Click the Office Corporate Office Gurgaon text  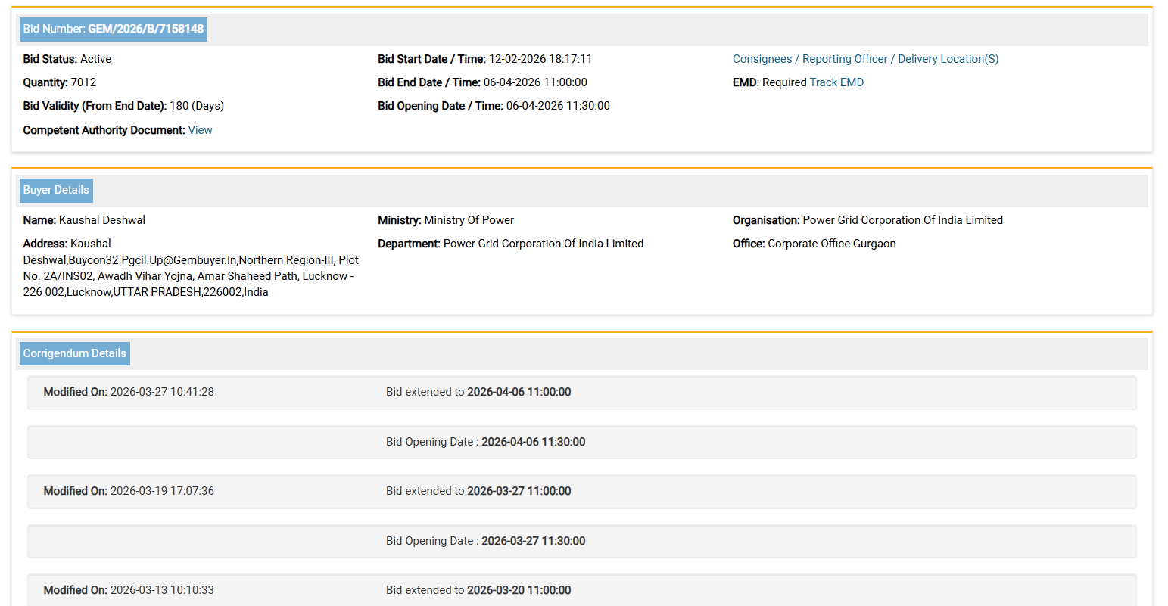click(831, 244)
